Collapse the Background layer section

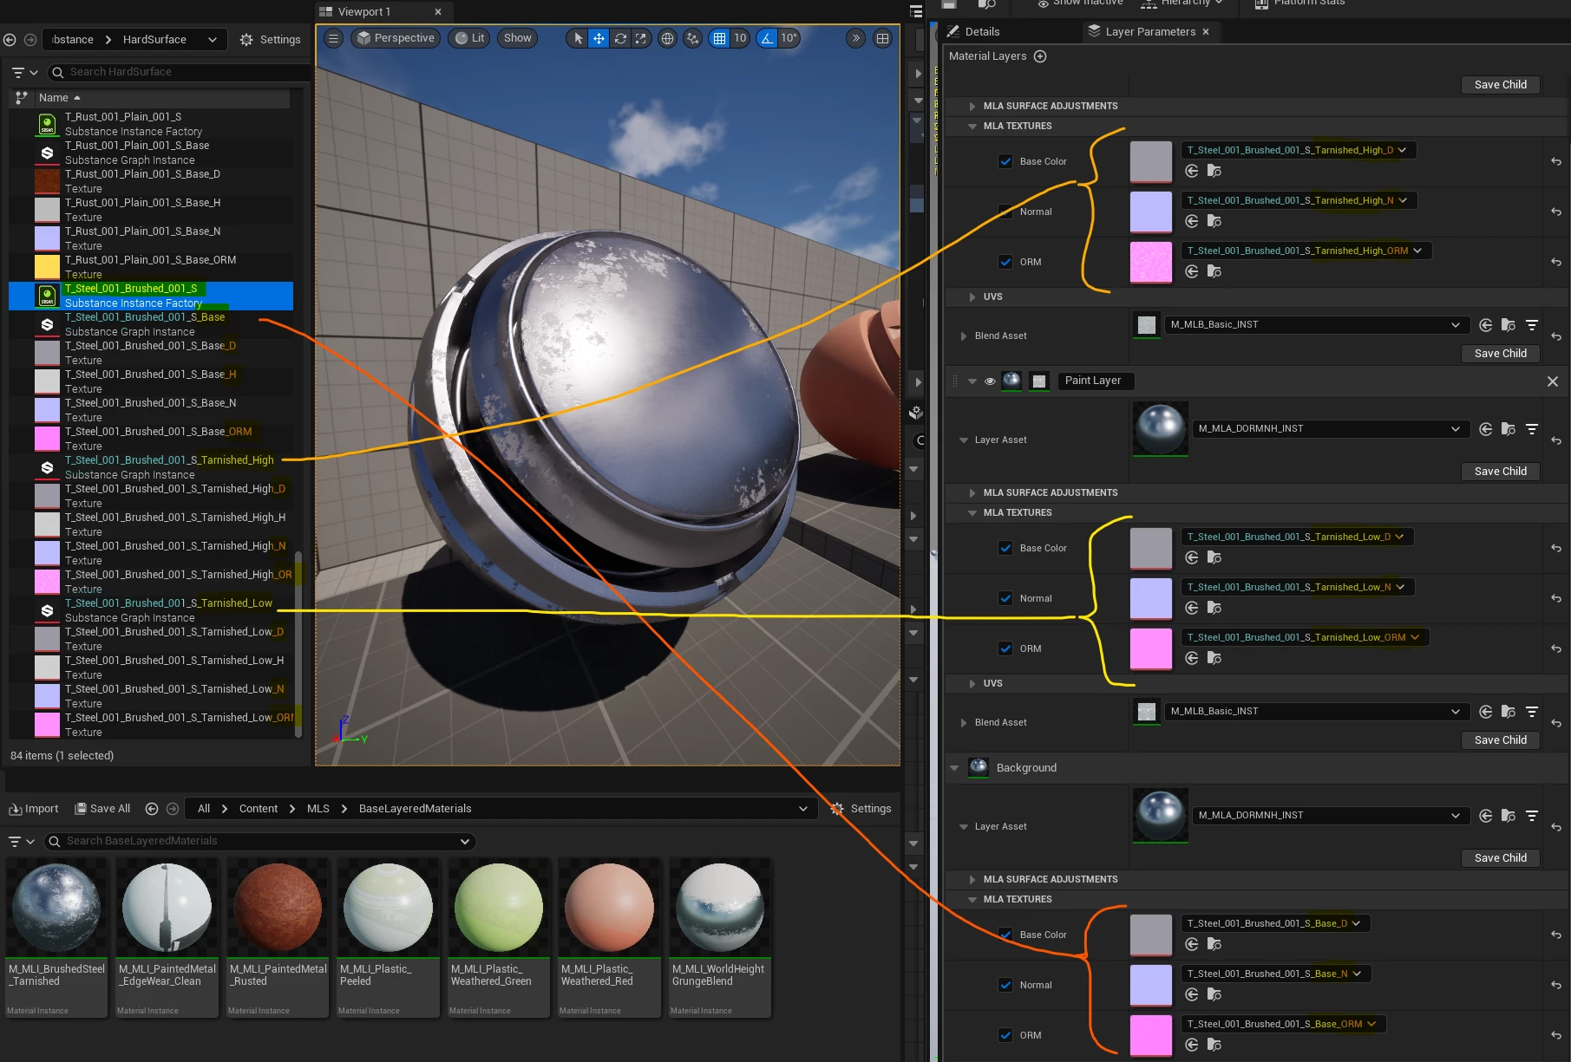(x=955, y=768)
